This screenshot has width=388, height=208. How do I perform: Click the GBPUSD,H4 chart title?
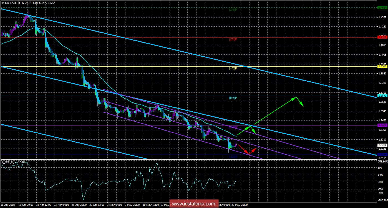(x=12, y=3)
